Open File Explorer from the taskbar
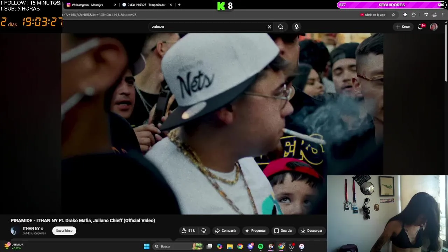 [x=230, y=246]
